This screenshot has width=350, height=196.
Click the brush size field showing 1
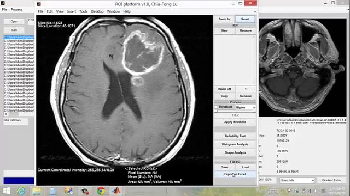click(x=246, y=89)
